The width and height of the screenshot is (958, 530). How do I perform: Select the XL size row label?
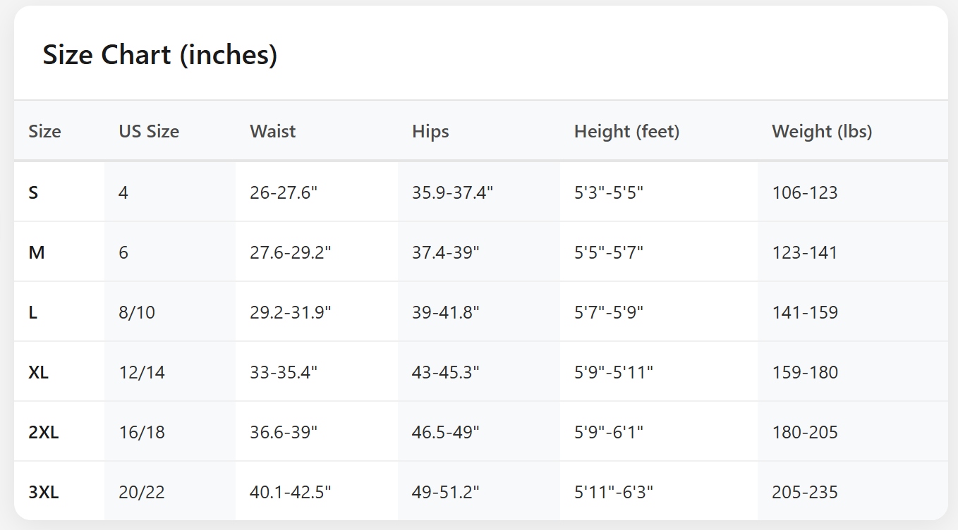coord(39,372)
